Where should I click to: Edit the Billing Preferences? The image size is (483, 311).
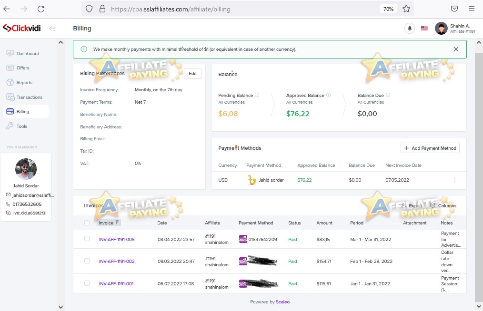coord(193,74)
